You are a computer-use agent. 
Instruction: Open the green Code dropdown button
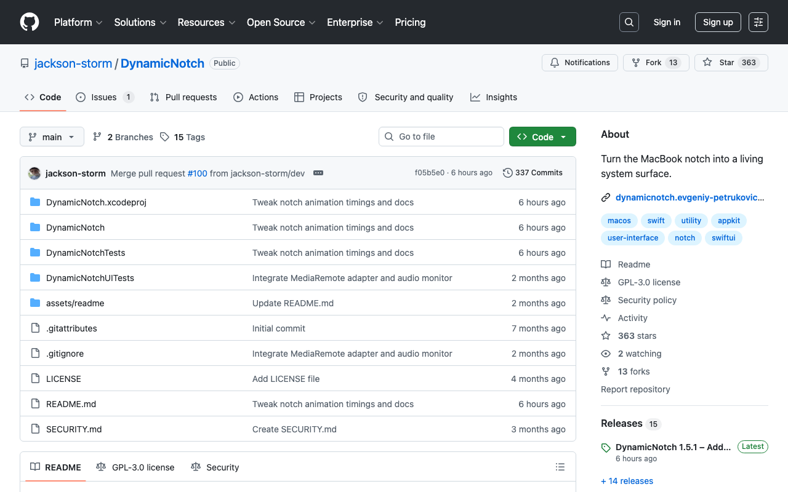pos(542,137)
